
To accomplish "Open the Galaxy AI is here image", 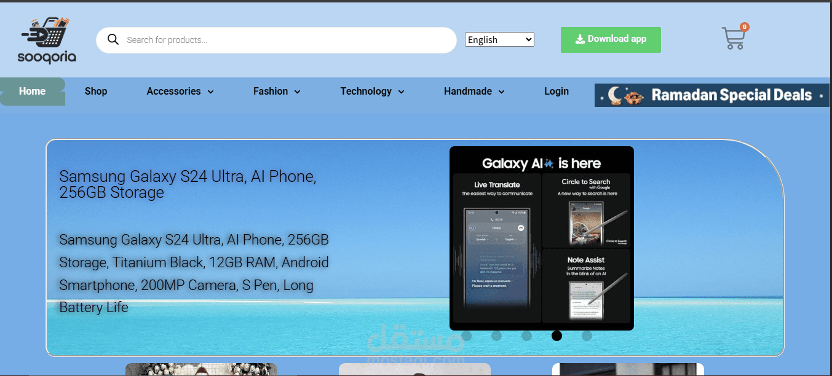I will (x=542, y=238).
